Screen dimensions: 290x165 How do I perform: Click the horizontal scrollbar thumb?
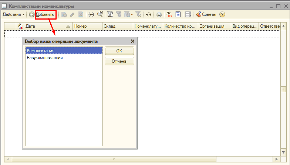click(114, 159)
